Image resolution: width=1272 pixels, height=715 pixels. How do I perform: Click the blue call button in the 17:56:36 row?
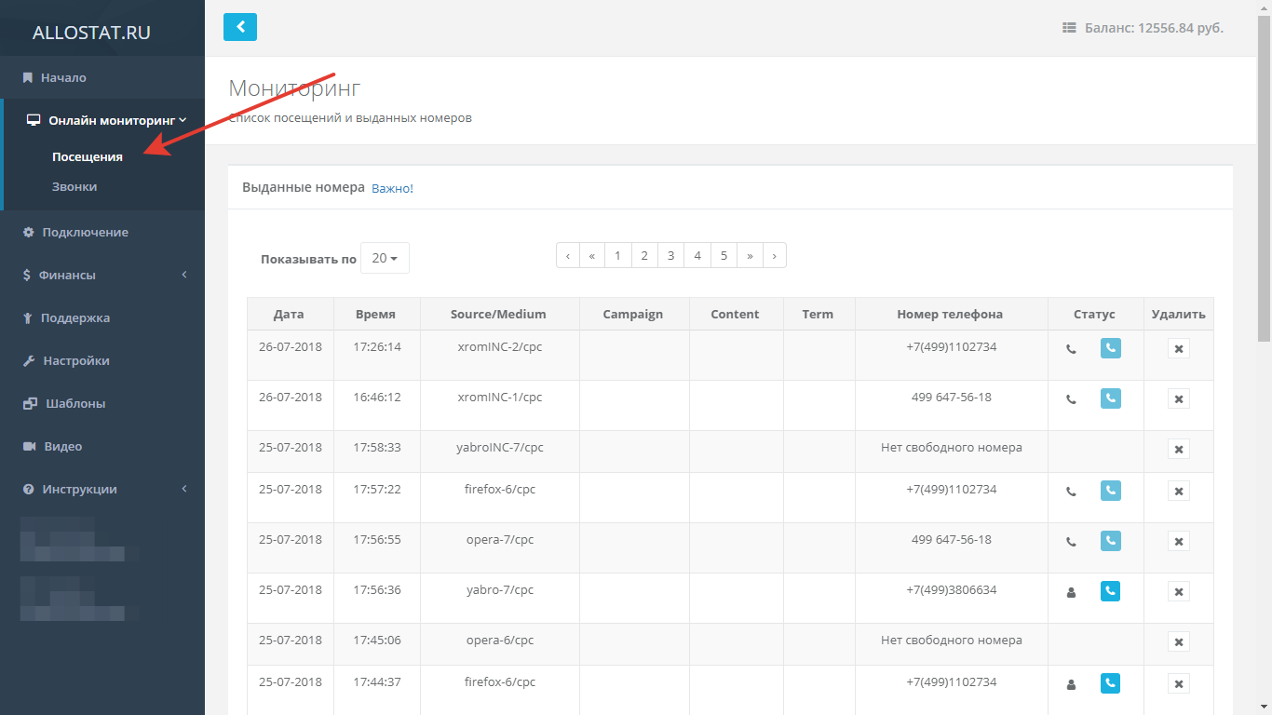tap(1110, 591)
